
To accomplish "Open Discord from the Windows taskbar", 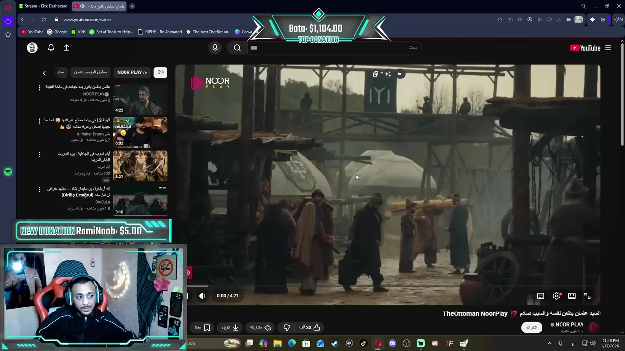I will point(392,343).
